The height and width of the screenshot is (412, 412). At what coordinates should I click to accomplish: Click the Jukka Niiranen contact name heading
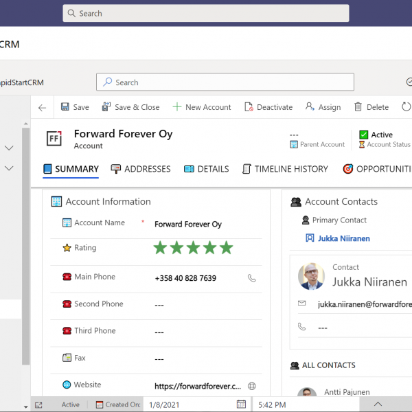click(369, 282)
